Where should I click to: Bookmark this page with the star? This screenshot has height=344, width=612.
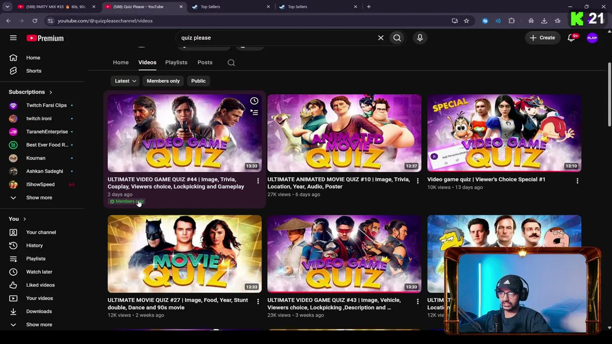click(x=466, y=21)
